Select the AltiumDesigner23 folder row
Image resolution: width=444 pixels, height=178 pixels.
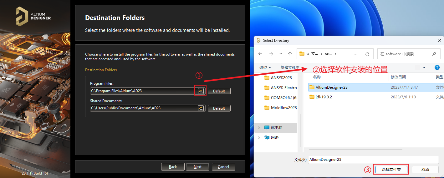point(375,87)
